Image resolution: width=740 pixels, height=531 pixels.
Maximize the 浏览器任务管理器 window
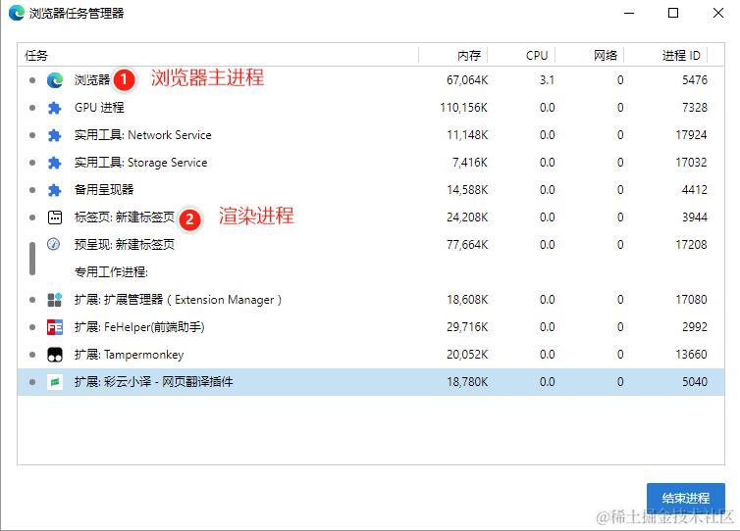coord(673,13)
